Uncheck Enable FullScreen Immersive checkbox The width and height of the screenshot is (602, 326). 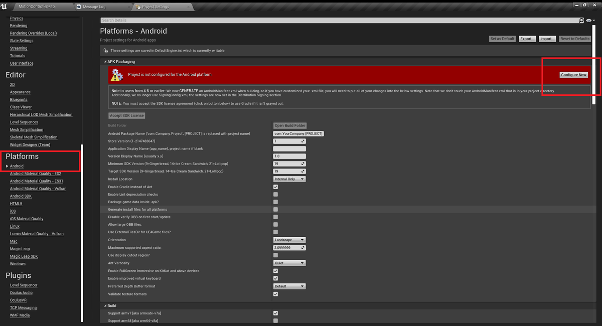[x=275, y=271]
